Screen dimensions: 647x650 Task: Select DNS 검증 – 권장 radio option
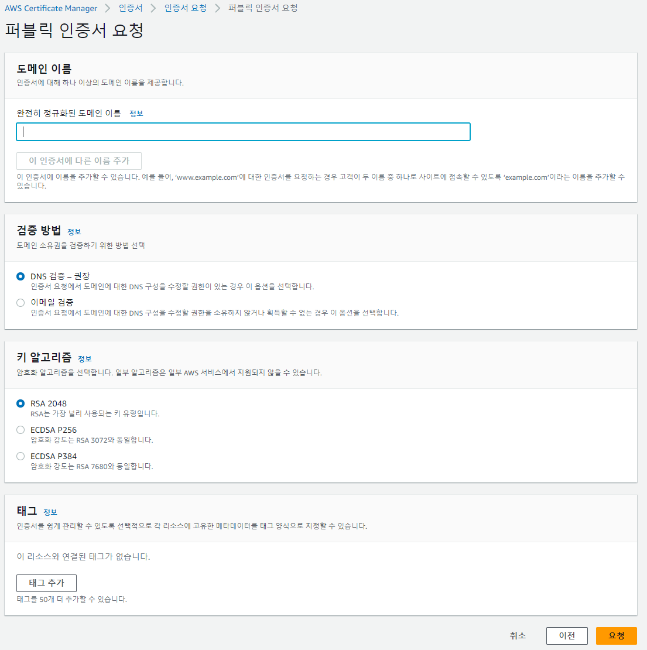click(20, 276)
